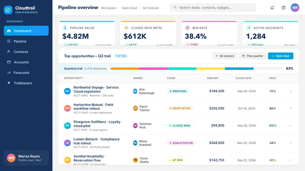
Task: Sort by the CLOSE DATE column header
Action: [244, 78]
